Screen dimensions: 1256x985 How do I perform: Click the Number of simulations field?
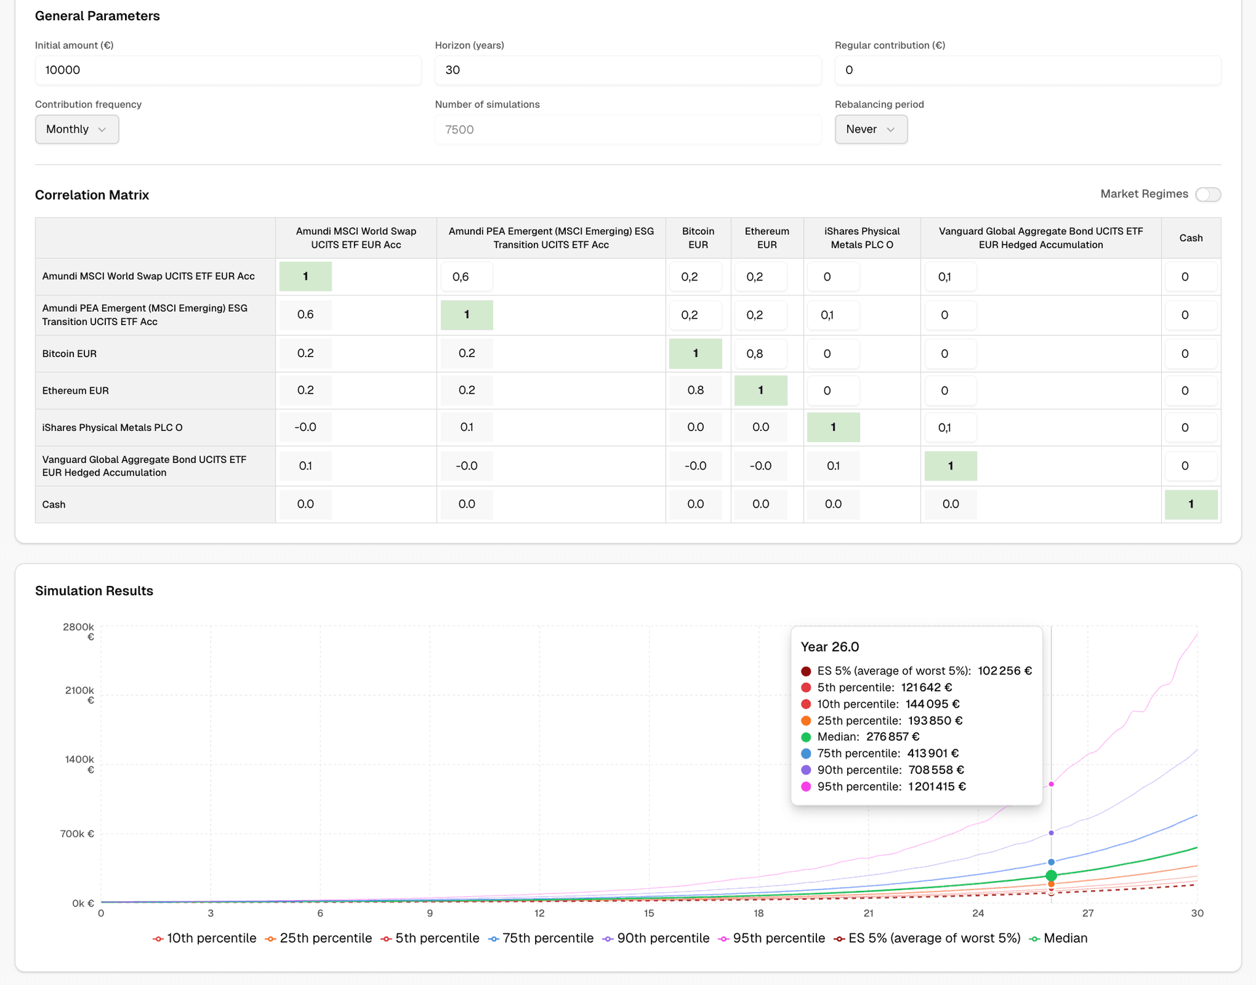pos(627,130)
